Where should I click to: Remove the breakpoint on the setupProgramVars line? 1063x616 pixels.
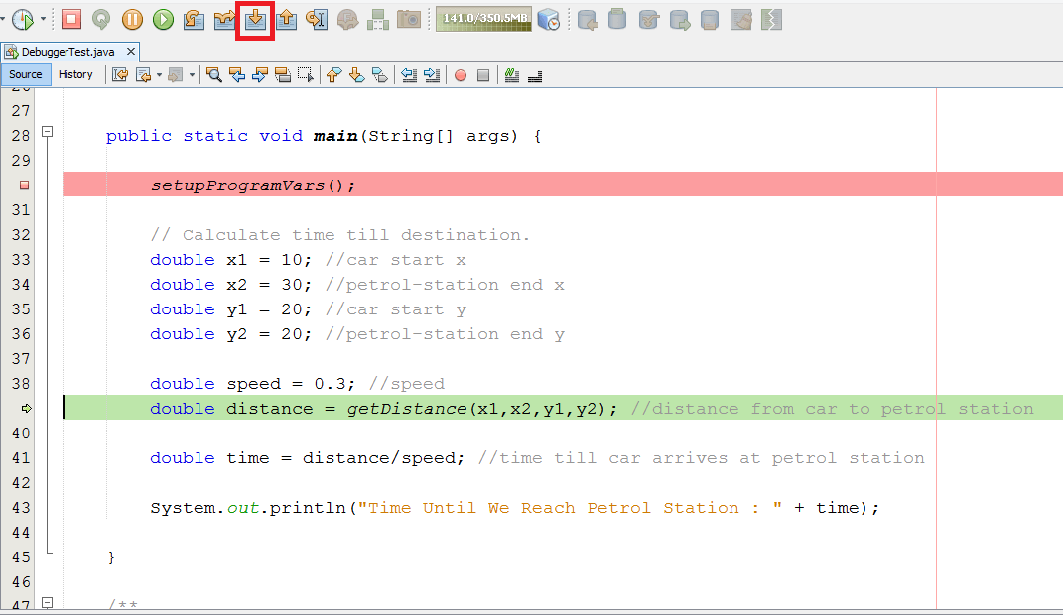coord(25,185)
